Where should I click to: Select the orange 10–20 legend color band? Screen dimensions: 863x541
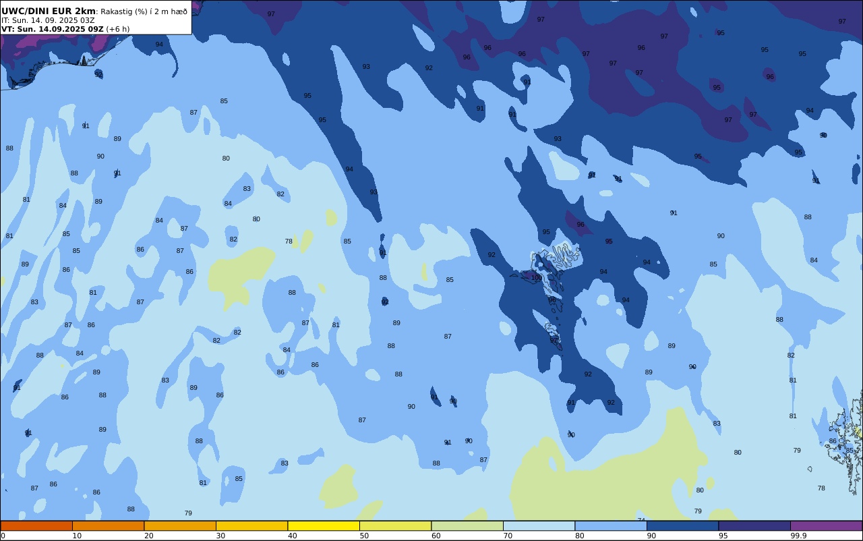point(109,525)
